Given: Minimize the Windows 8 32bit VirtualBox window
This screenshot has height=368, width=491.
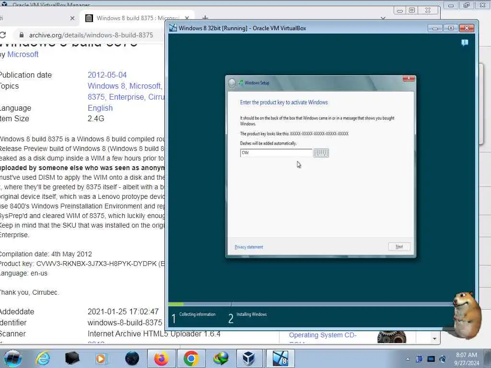Looking at the screenshot, I should coord(435,28).
